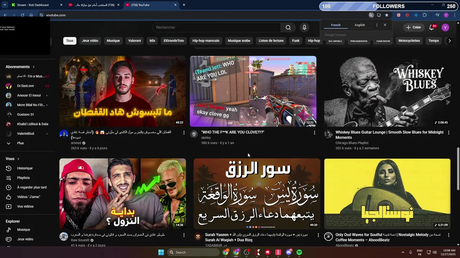
Task: Click the Google Translate icon in the address bar
Action: [371, 15]
